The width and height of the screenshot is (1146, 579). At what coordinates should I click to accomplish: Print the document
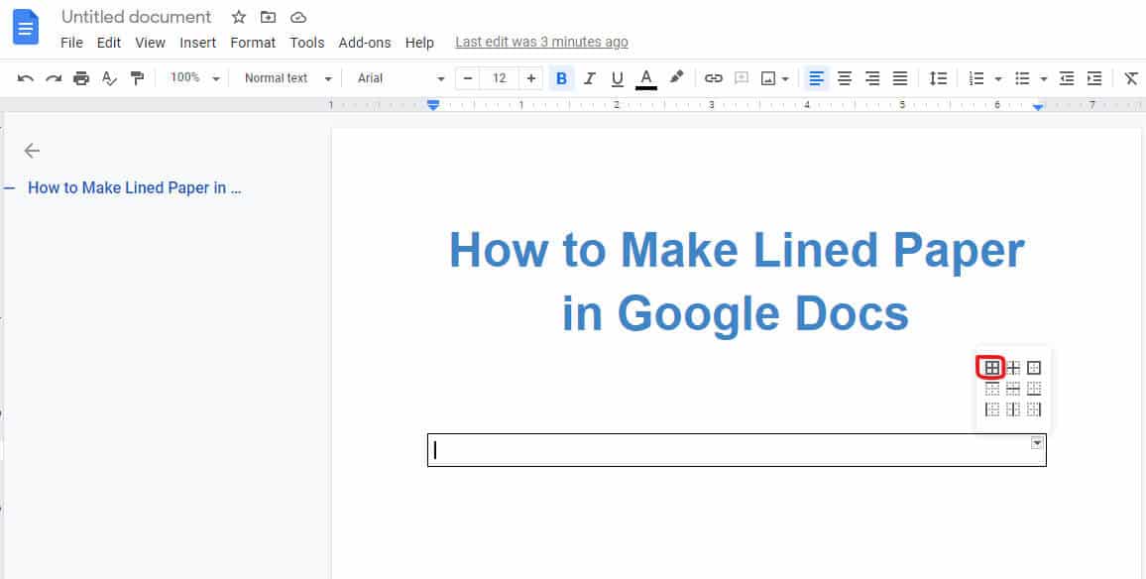click(81, 78)
